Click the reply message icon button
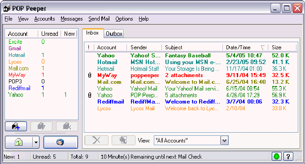Image resolution: width=305 pixels, height=164 pixels. coord(123,140)
